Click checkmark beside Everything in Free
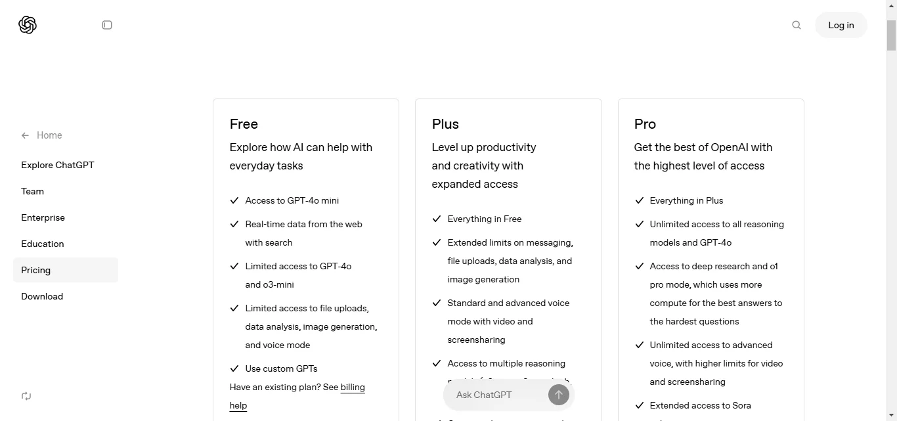Screen dimensions: 897x421 (437, 219)
